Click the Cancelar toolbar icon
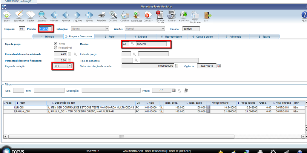307x153 pixels. [x=148, y=15]
